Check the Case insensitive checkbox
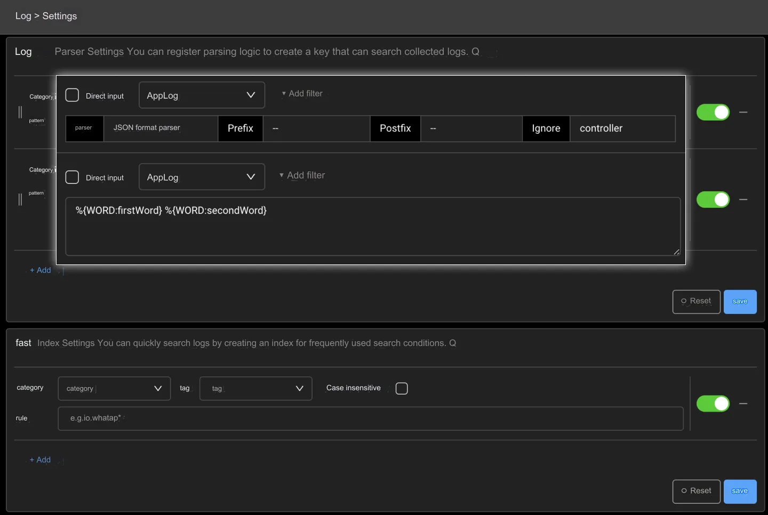 pyautogui.click(x=402, y=388)
